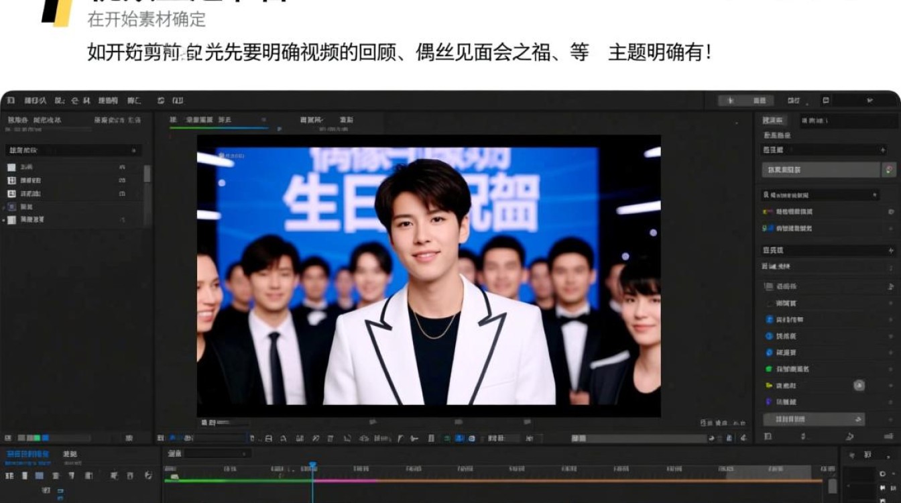Click the first icon at the top-left of the menu bar
Image resolution: width=901 pixels, height=503 pixels.
pyautogui.click(x=10, y=101)
